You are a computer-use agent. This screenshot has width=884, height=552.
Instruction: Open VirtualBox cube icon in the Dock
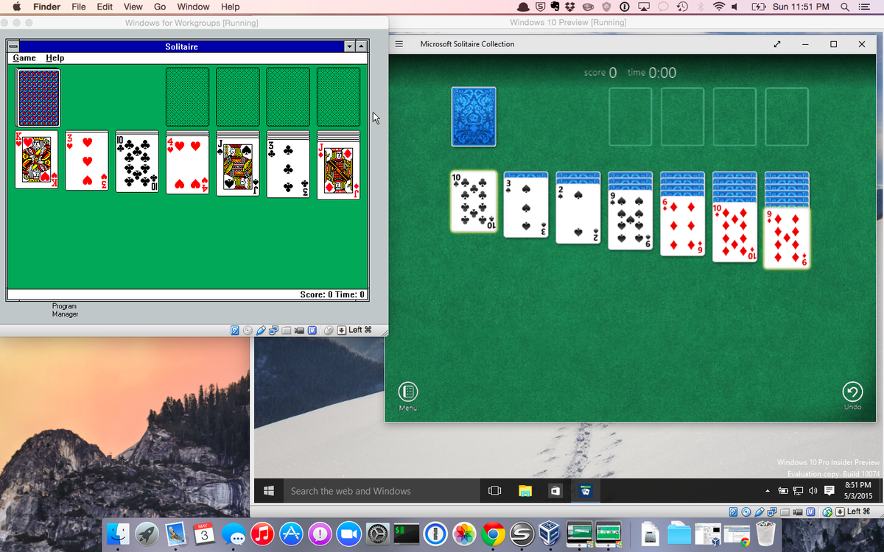point(550,534)
